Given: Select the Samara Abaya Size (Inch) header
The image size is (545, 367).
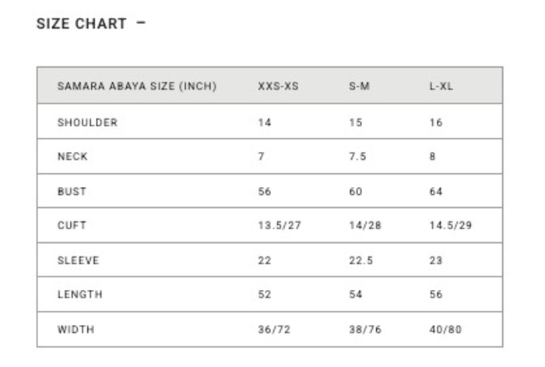Looking at the screenshot, I should pyautogui.click(x=137, y=86).
